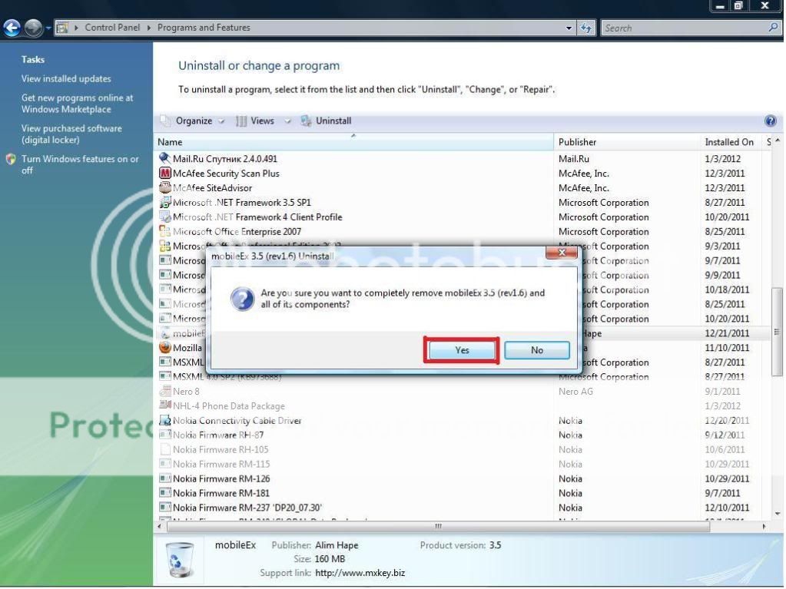Select the Nero 8 program icon
The height and width of the screenshot is (589, 786).
click(x=164, y=391)
